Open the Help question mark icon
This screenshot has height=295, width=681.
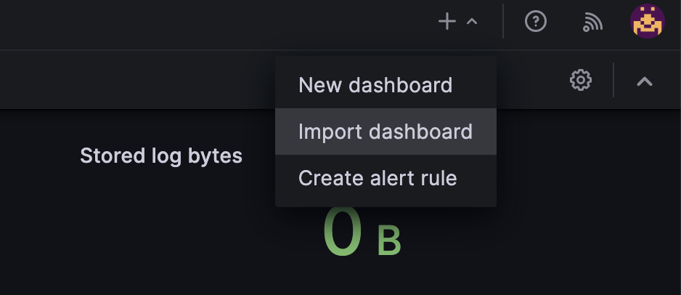pyautogui.click(x=536, y=23)
